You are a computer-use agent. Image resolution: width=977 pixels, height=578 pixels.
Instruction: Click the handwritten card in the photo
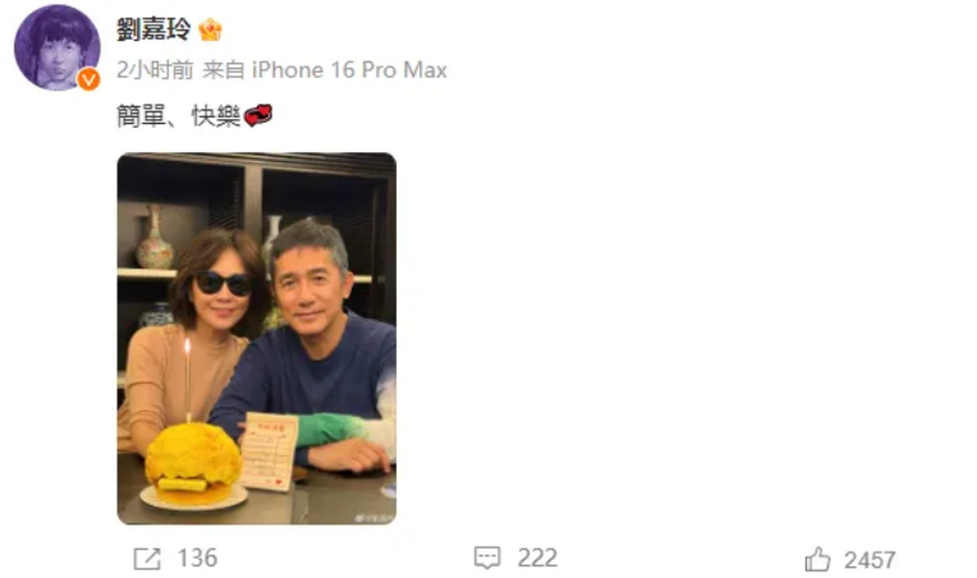tap(270, 451)
